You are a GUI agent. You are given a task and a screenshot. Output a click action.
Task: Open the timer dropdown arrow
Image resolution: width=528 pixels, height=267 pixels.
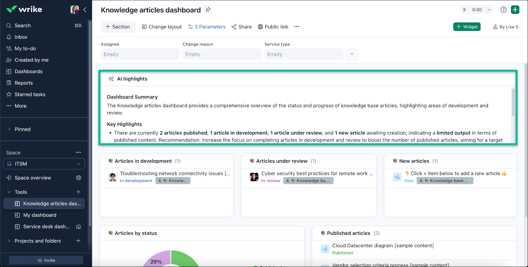(489, 10)
